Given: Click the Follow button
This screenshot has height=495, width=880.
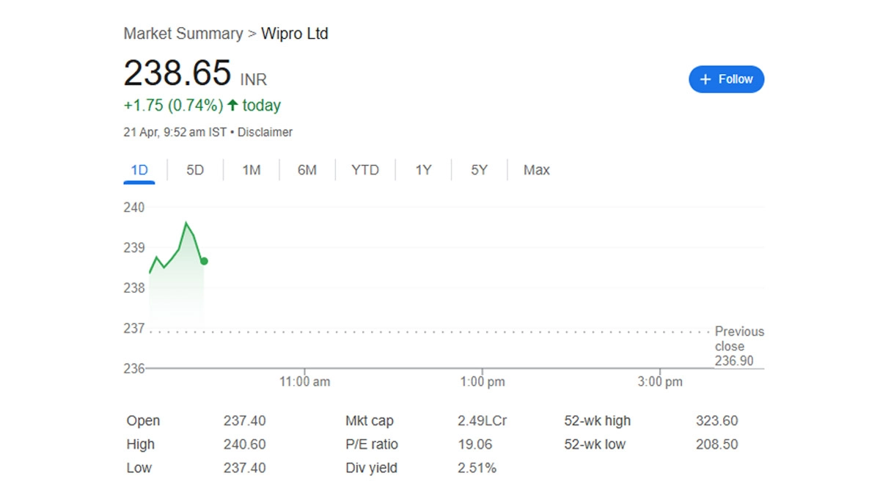Looking at the screenshot, I should click(726, 79).
